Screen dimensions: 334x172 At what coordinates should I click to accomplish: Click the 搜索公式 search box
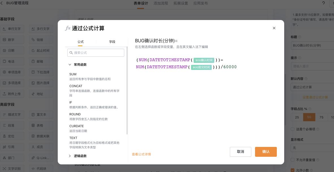tap(96, 53)
